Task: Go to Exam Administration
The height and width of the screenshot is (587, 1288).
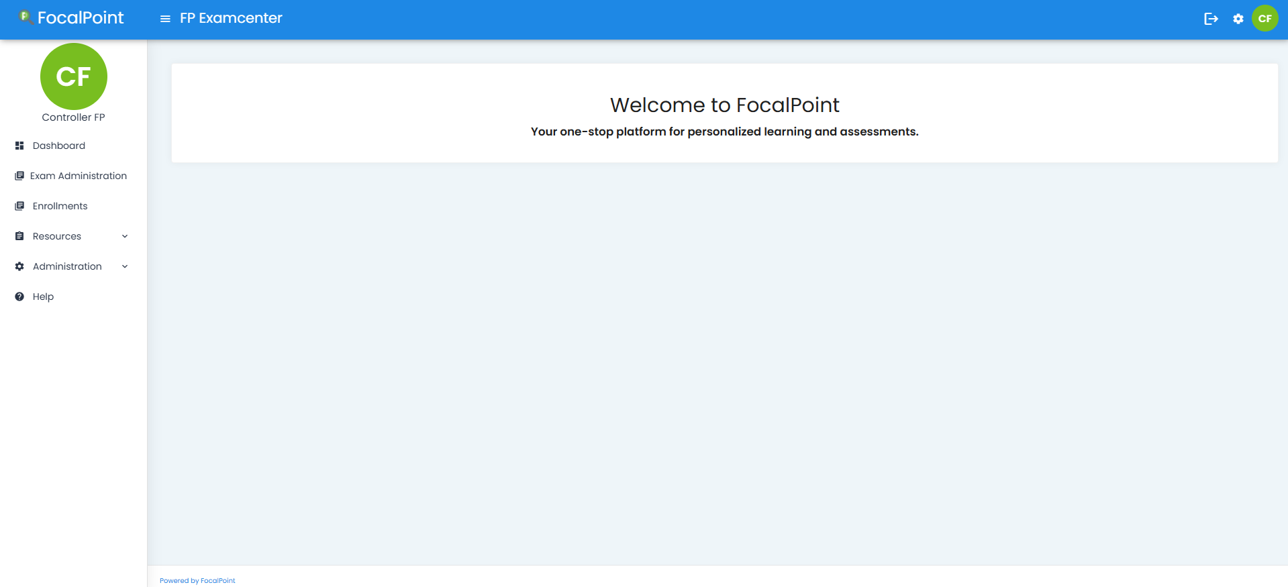Action: (79, 176)
